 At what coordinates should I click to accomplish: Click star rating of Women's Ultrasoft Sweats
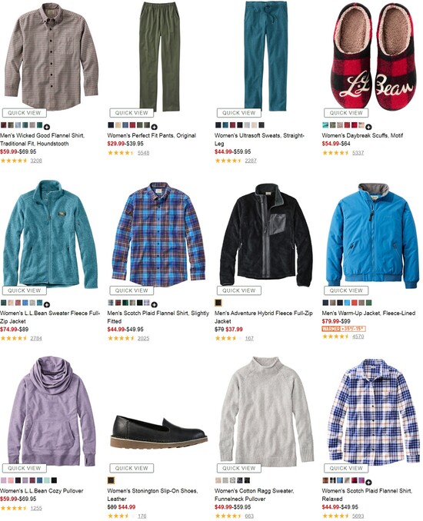[x=228, y=161]
